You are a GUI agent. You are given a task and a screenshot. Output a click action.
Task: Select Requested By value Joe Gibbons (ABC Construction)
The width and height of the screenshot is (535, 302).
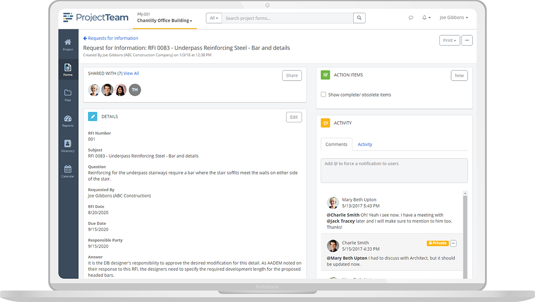click(x=119, y=196)
